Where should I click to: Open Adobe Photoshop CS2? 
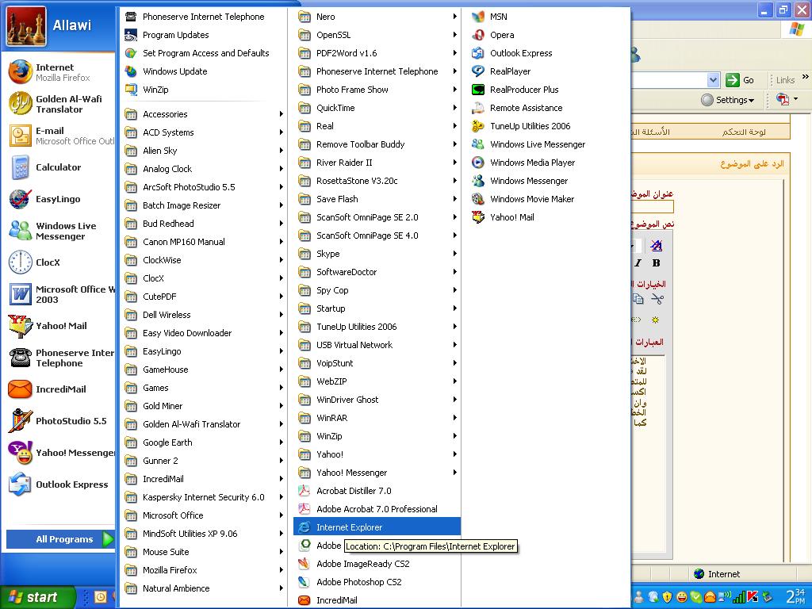coord(358,582)
